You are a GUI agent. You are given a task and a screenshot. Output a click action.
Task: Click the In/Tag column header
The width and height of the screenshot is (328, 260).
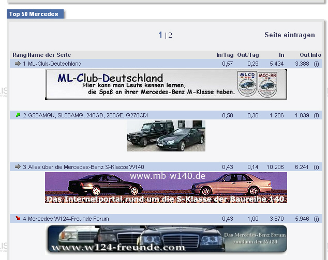[225, 55]
